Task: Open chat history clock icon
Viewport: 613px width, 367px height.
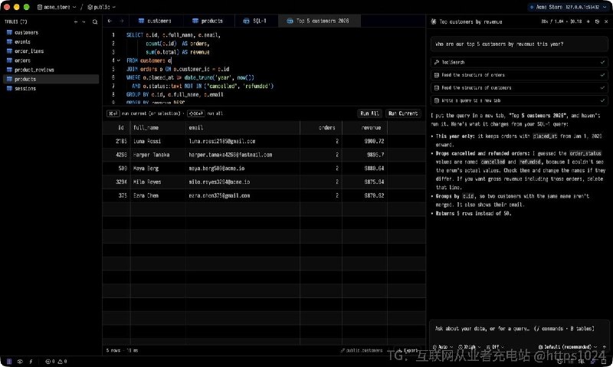Action: click(x=597, y=21)
